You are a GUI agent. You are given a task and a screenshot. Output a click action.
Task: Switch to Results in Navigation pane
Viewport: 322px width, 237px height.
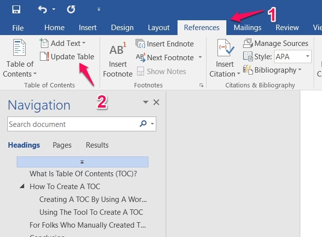[97, 145]
